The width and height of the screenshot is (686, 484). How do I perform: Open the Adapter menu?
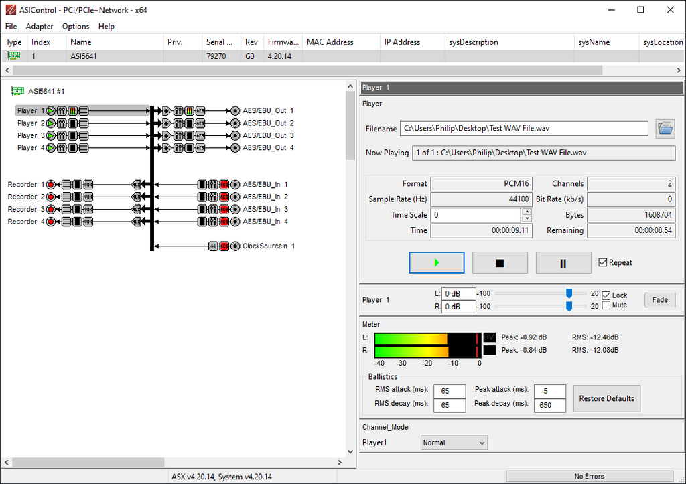[40, 27]
